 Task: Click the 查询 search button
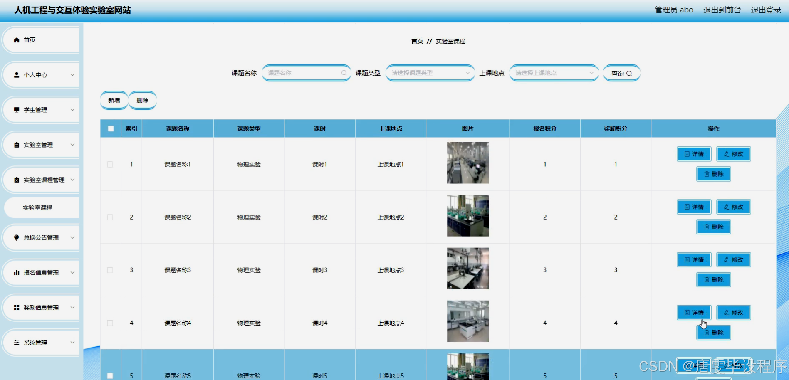621,73
